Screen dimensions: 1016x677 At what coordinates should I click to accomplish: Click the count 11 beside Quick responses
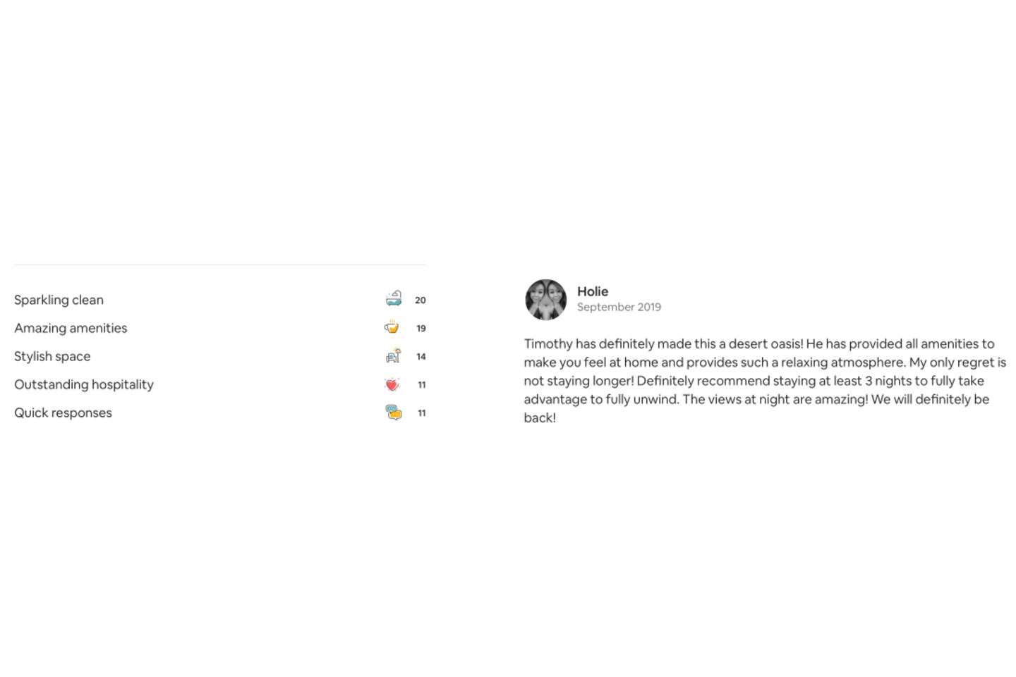pyautogui.click(x=422, y=413)
